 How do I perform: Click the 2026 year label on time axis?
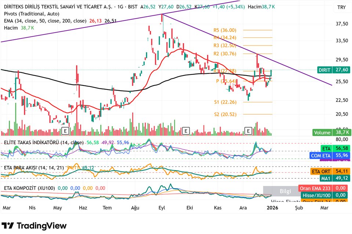point(272,208)
